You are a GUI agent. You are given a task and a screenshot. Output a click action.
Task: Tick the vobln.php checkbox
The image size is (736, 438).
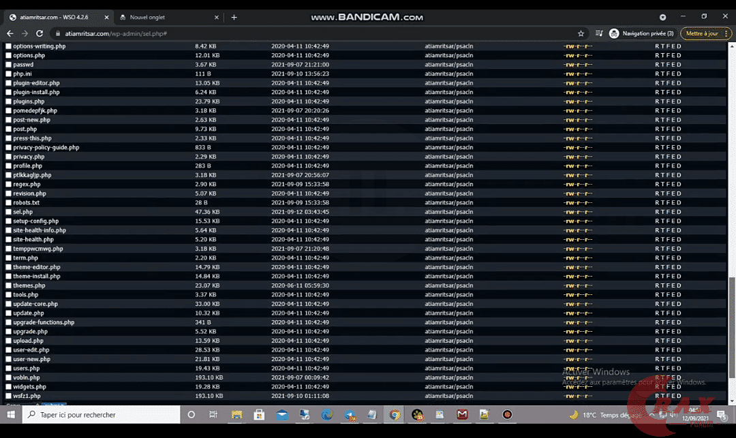point(8,377)
